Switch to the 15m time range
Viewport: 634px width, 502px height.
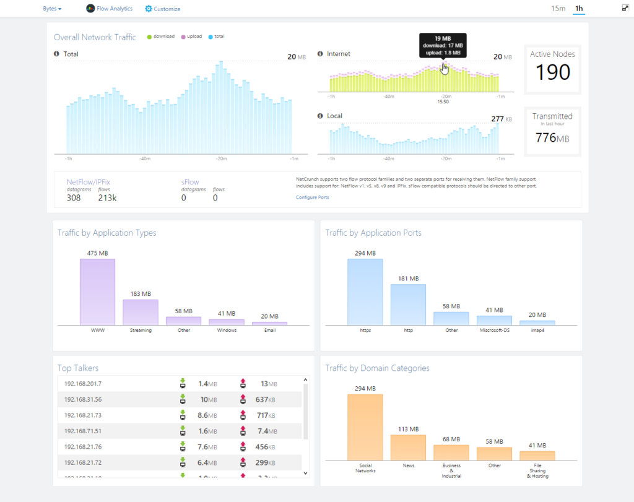558,8
